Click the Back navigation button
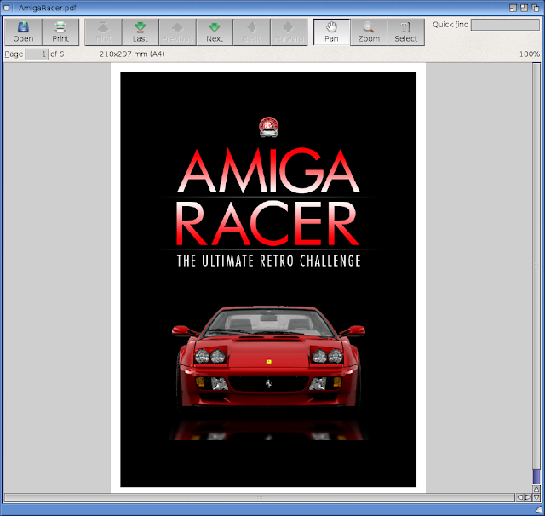 point(252,32)
